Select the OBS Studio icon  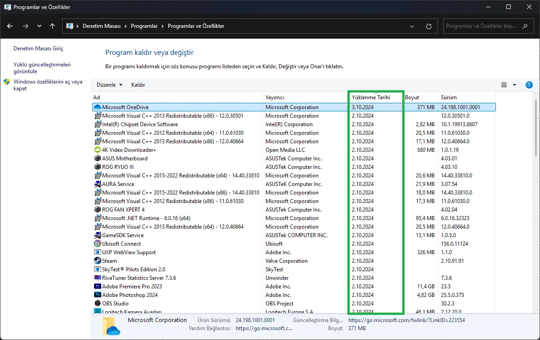(98, 304)
